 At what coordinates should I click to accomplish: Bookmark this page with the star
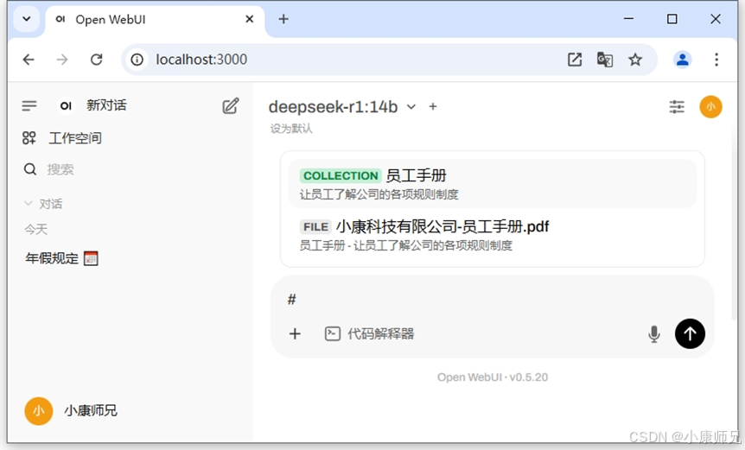635,60
